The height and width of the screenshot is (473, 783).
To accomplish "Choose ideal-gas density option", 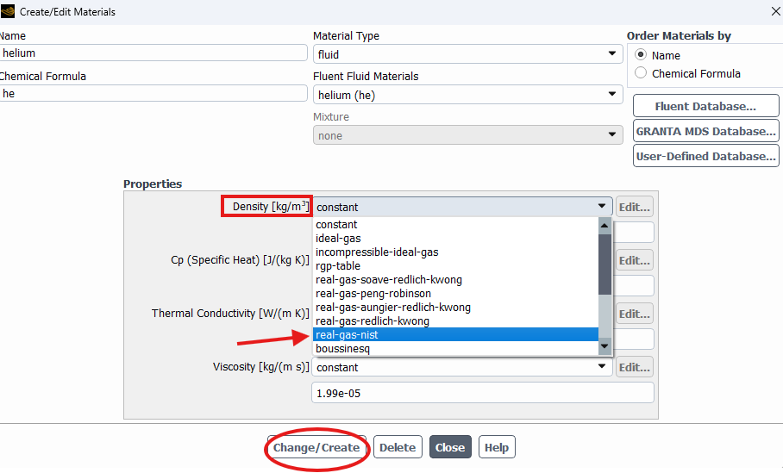I will tap(455, 239).
